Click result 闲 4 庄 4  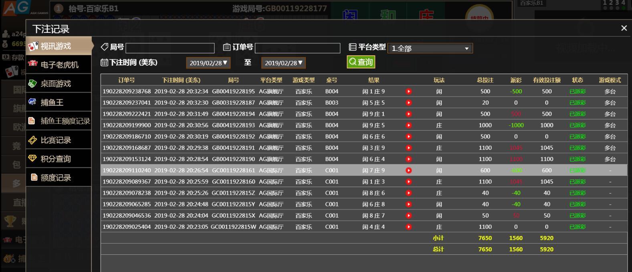click(x=374, y=227)
